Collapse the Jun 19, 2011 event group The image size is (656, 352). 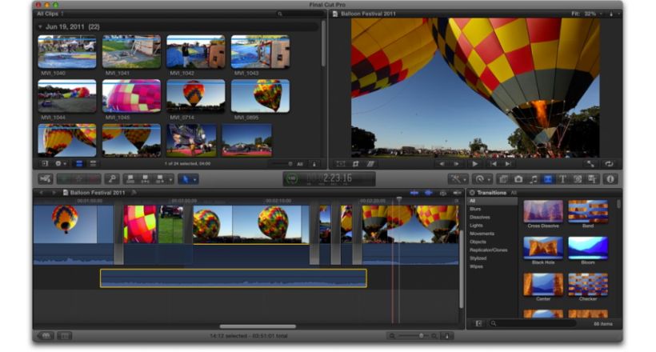40,26
